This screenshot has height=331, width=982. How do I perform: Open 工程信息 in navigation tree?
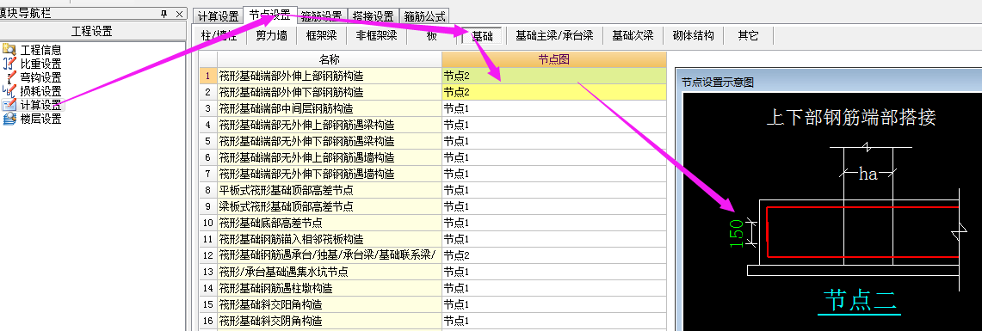(x=41, y=50)
